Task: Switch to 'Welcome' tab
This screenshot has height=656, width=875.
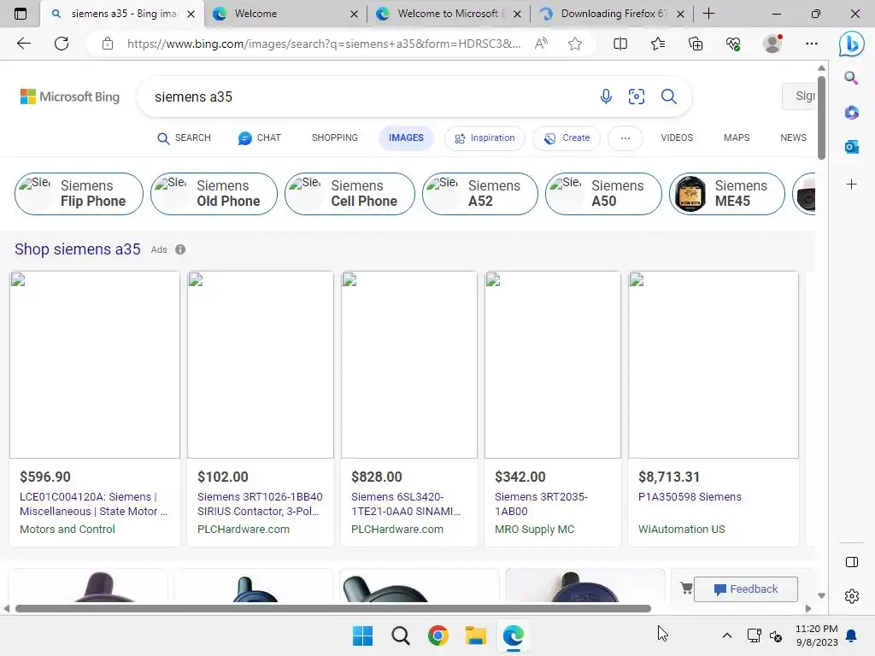Action: click(286, 14)
